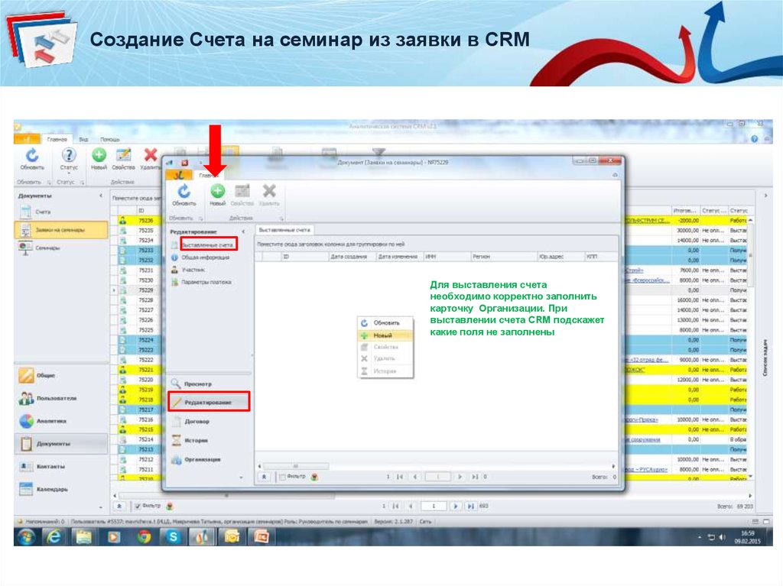Switch to Вид ribbon tab in main window
Image resolution: width=783 pixels, height=586 pixels.
click(x=84, y=139)
